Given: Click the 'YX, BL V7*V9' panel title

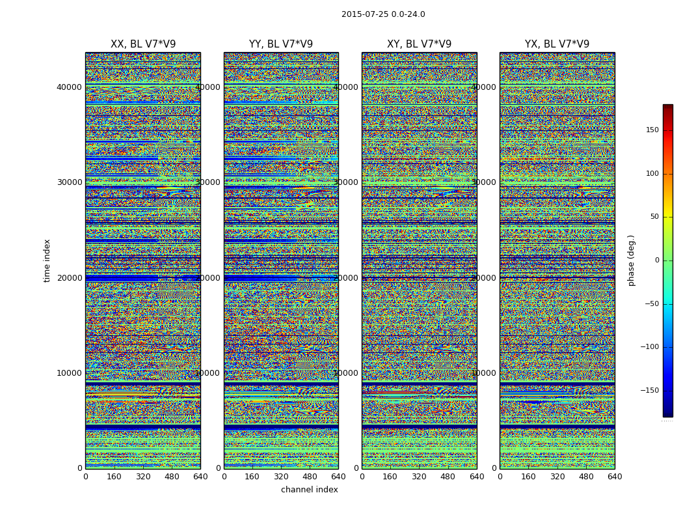Looking at the screenshot, I should (557, 44).
